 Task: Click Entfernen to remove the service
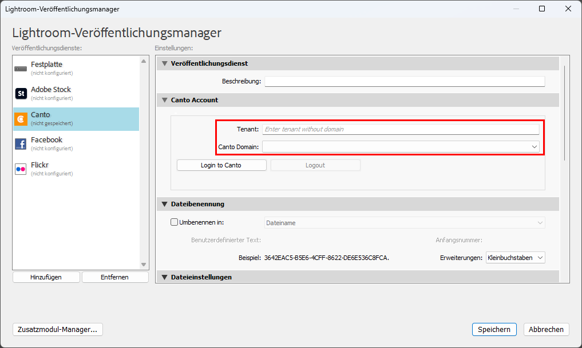[114, 277]
